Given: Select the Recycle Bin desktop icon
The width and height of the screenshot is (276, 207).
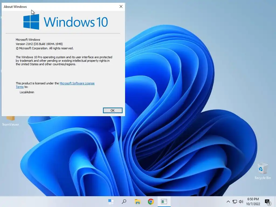Looking at the screenshot, I should (x=263, y=171).
